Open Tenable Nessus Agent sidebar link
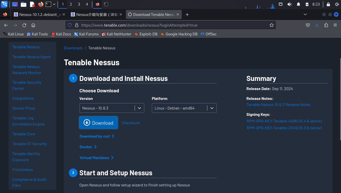Image resolution: width=341 pixels, height=193 pixels. click(31, 57)
